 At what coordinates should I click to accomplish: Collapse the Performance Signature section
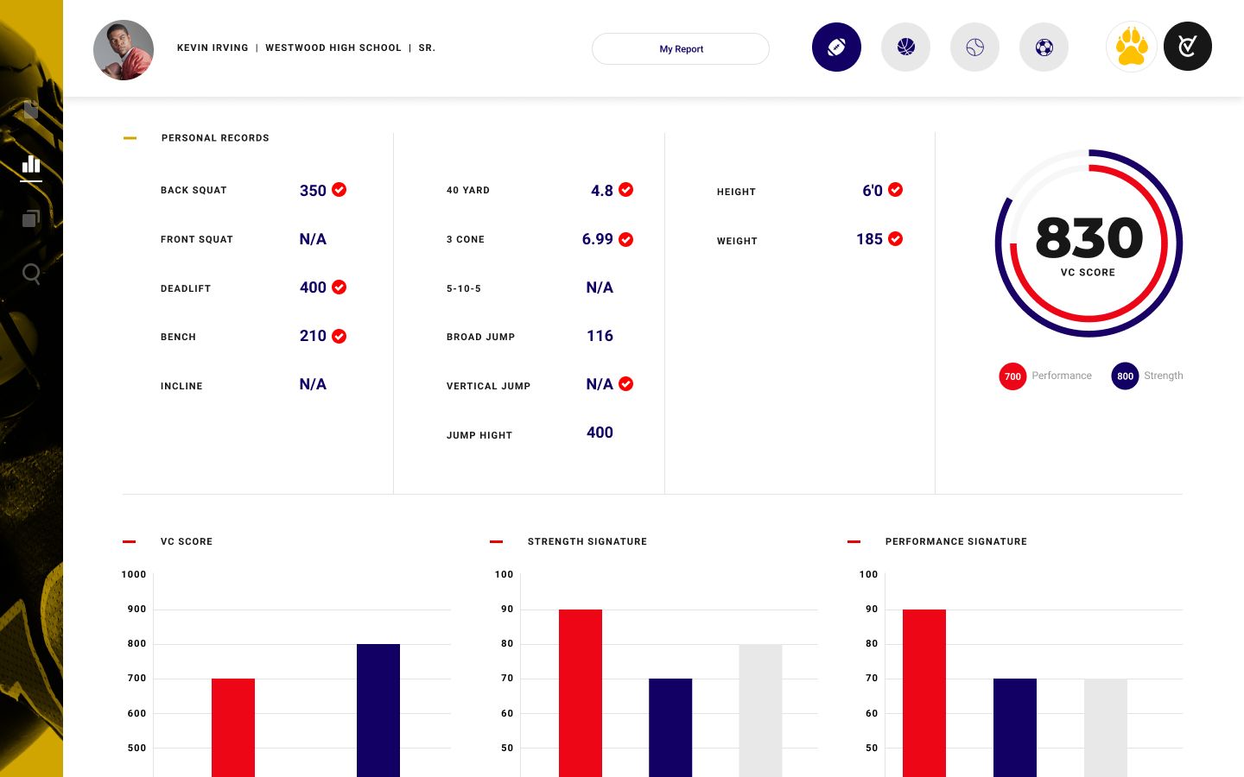pyautogui.click(x=854, y=541)
